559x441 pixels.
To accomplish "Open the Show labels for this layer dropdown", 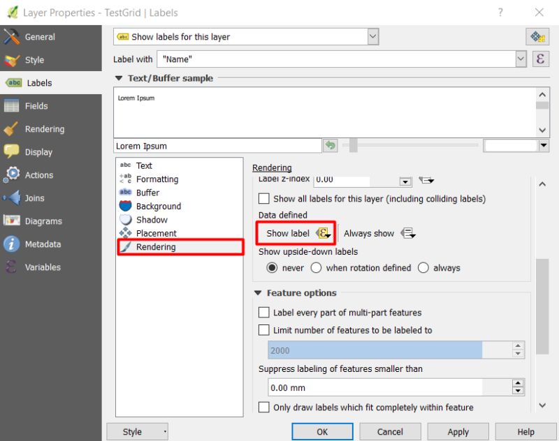I will pyautogui.click(x=372, y=36).
